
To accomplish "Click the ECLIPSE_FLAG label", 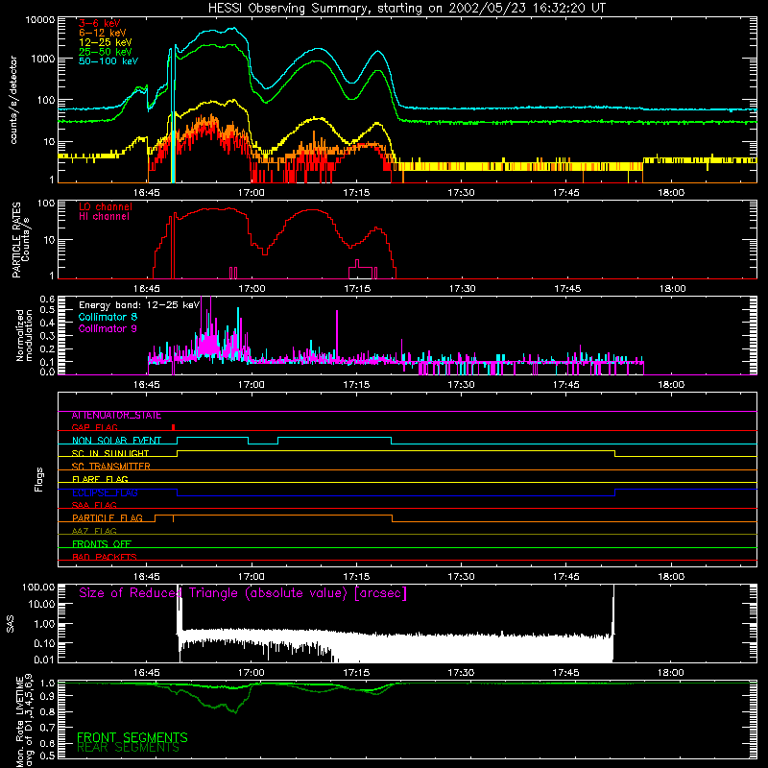I will (x=105, y=492).
